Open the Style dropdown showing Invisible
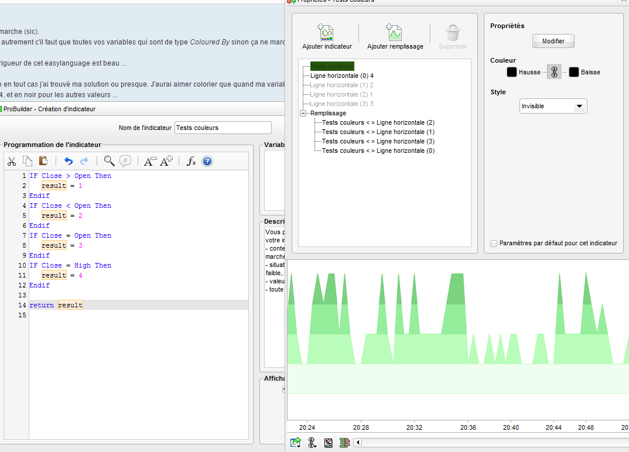 553,106
